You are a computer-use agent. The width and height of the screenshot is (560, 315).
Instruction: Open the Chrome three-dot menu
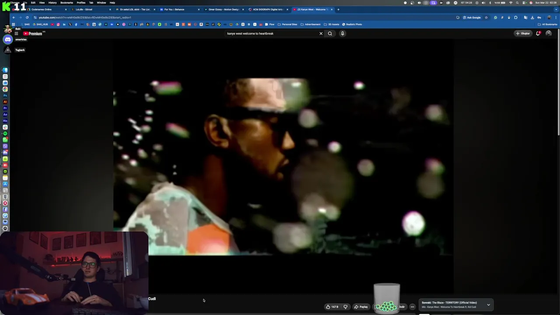(556, 17)
